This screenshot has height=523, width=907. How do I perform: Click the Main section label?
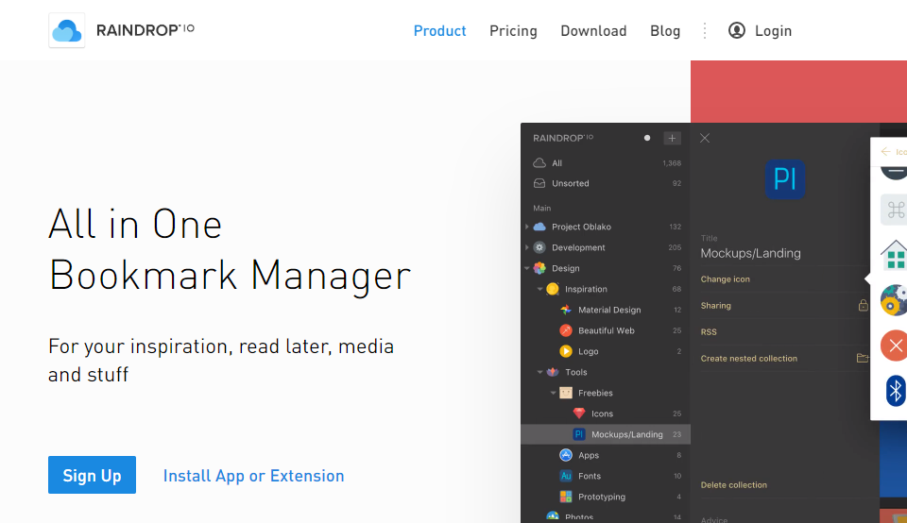point(542,208)
